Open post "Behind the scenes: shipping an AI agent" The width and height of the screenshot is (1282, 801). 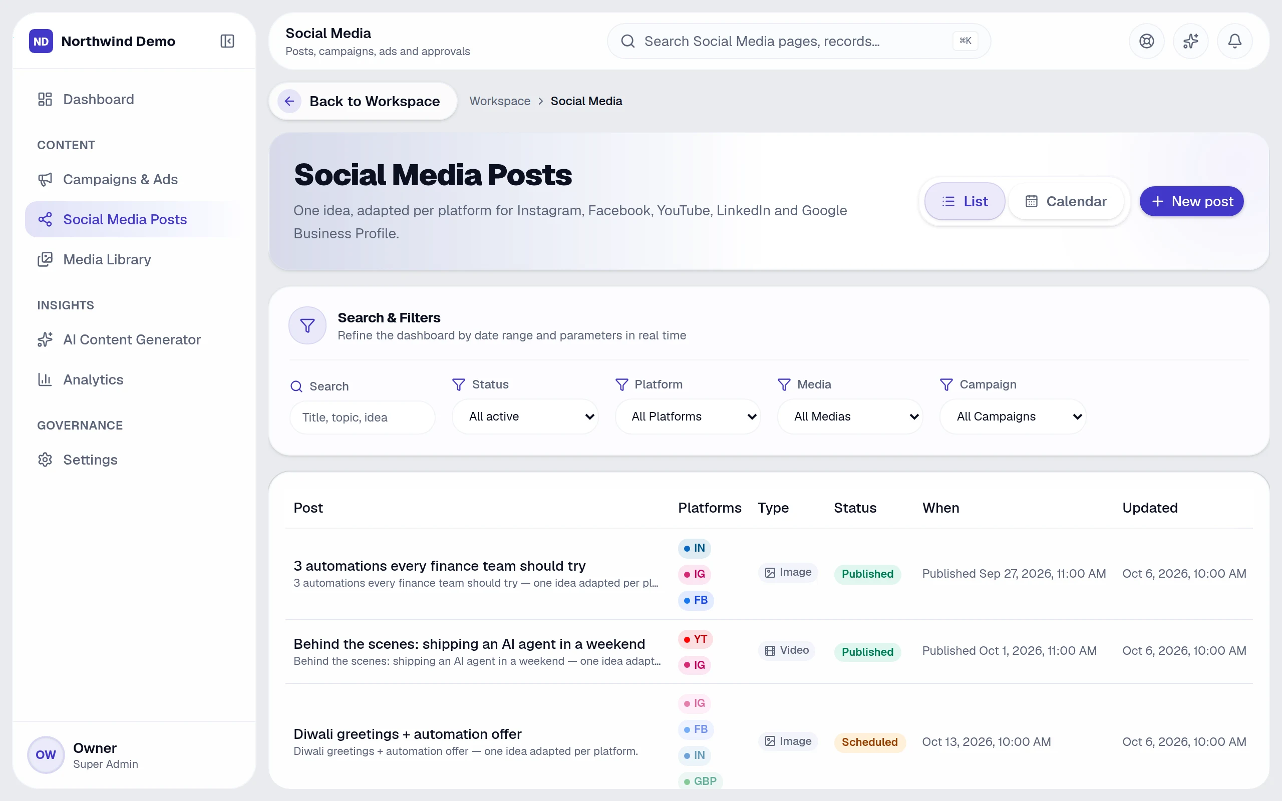coord(469,644)
